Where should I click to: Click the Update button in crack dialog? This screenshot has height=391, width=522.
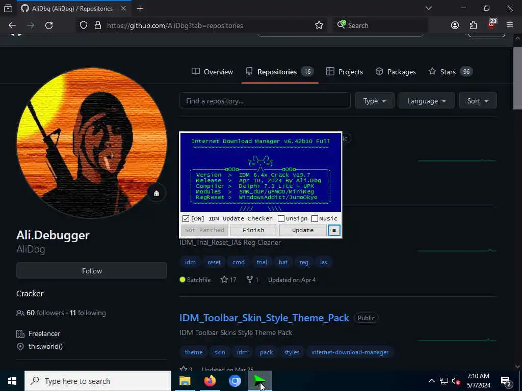click(303, 230)
